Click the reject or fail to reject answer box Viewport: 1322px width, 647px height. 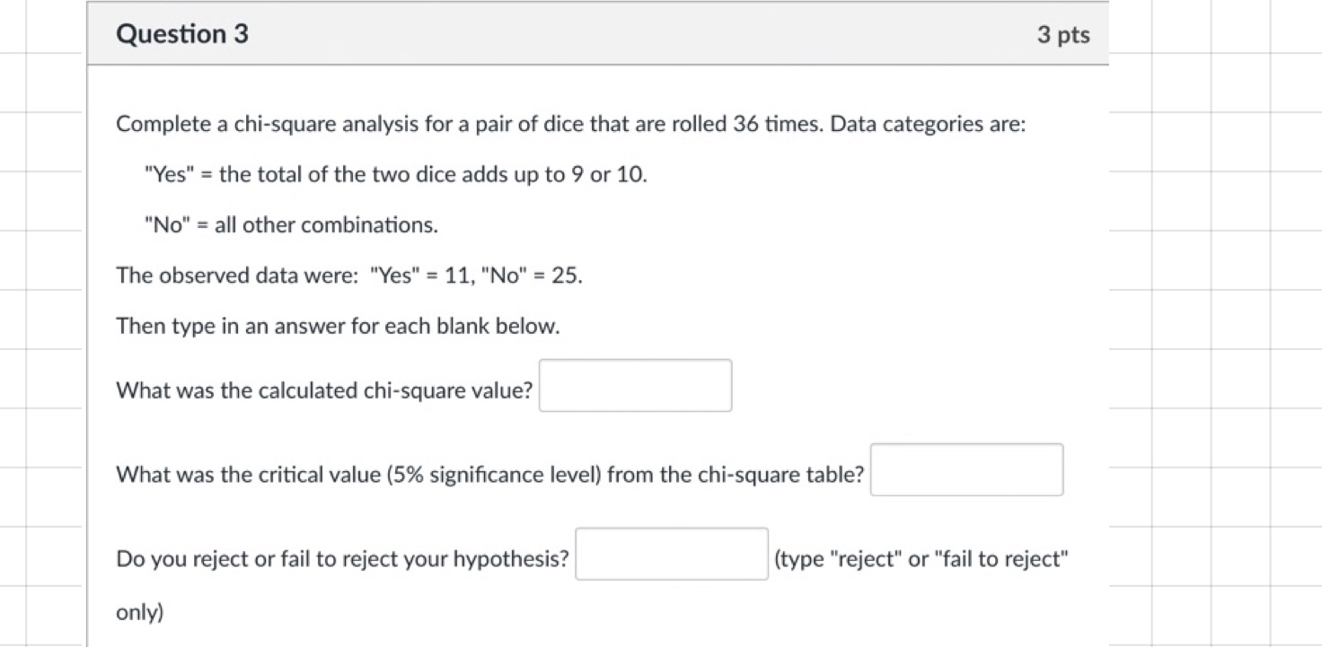click(x=671, y=555)
